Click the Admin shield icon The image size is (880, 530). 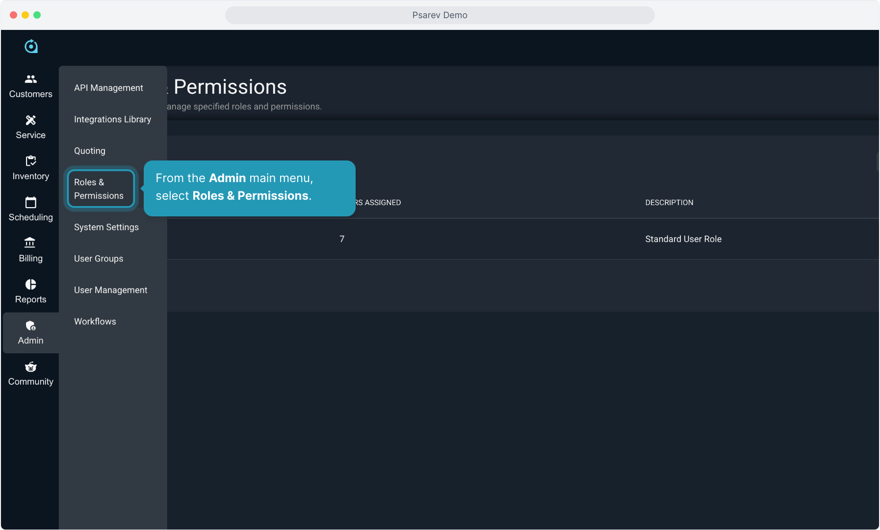[x=30, y=326]
